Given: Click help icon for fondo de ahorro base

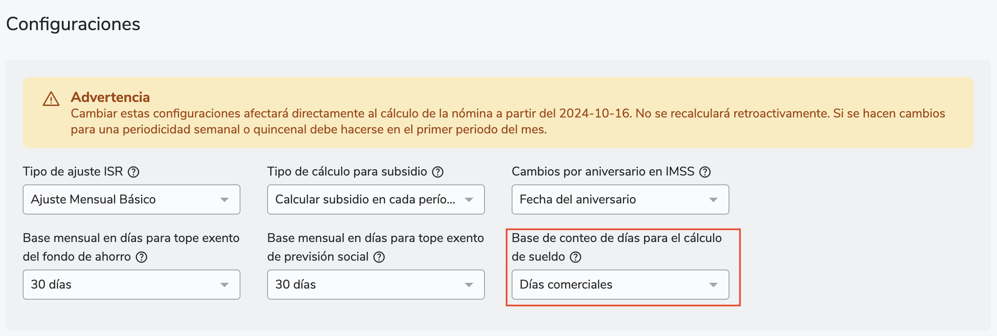Looking at the screenshot, I should pyautogui.click(x=141, y=257).
